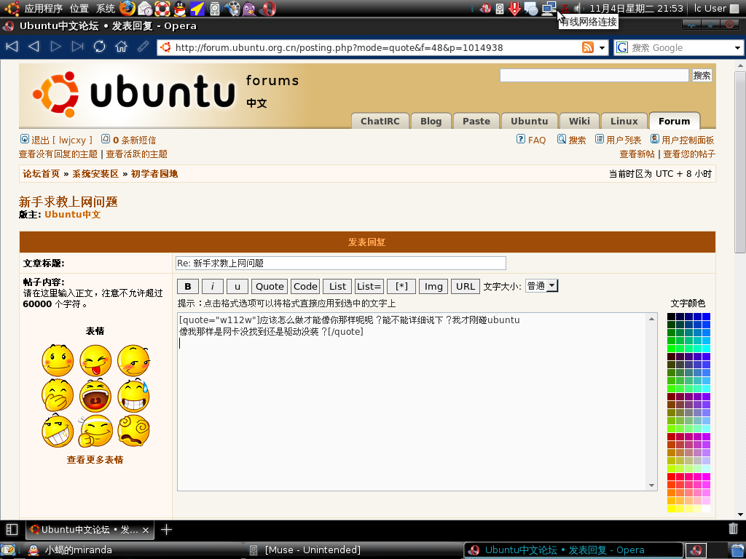Image resolution: width=746 pixels, height=559 pixels.
Task: Switch to Blog tab
Action: tap(431, 122)
